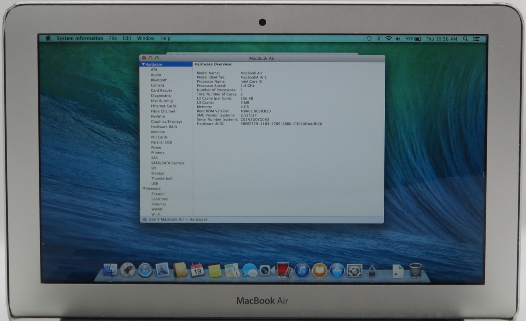Select Disc Burning in the sidebar
The height and width of the screenshot is (321, 526).
(162, 101)
